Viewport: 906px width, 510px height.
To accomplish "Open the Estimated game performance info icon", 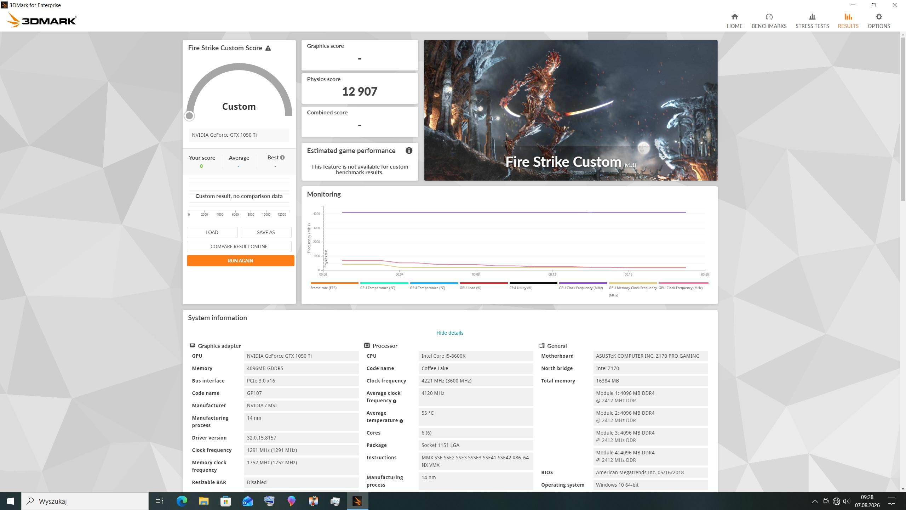I will 409,151.
